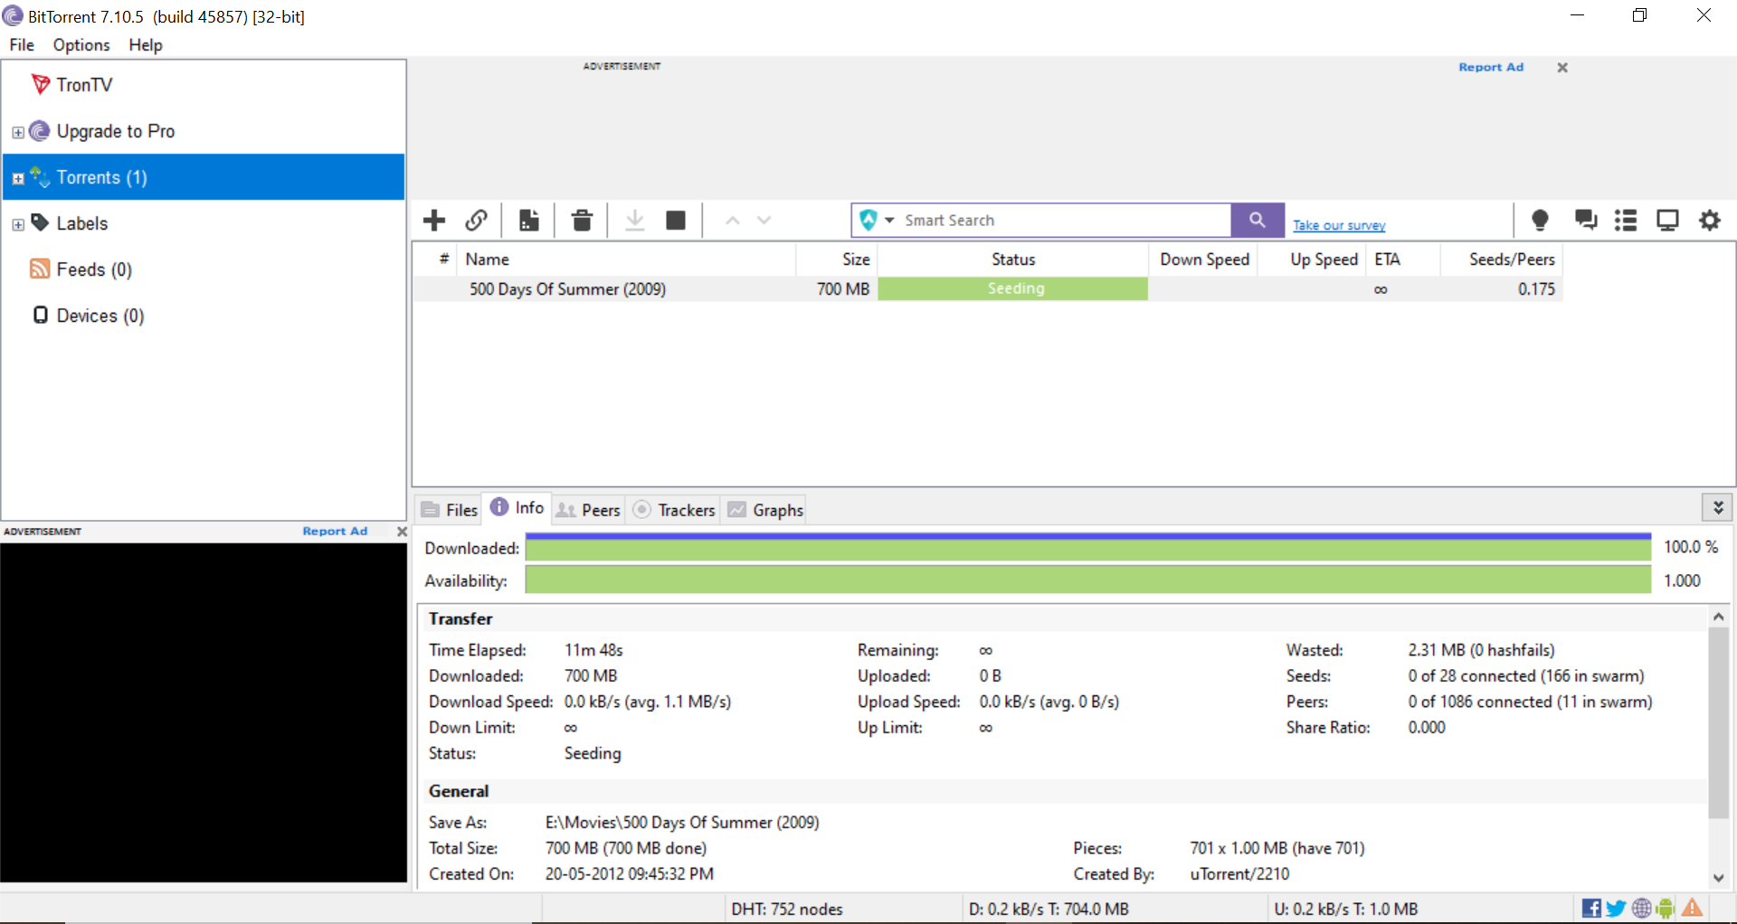This screenshot has width=1737, height=924.
Task: Open Preferences gear icon
Action: pos(1710,221)
